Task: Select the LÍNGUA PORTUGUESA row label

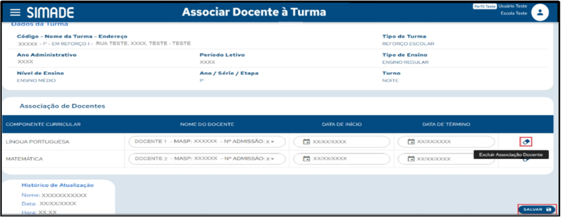Action: (x=38, y=142)
